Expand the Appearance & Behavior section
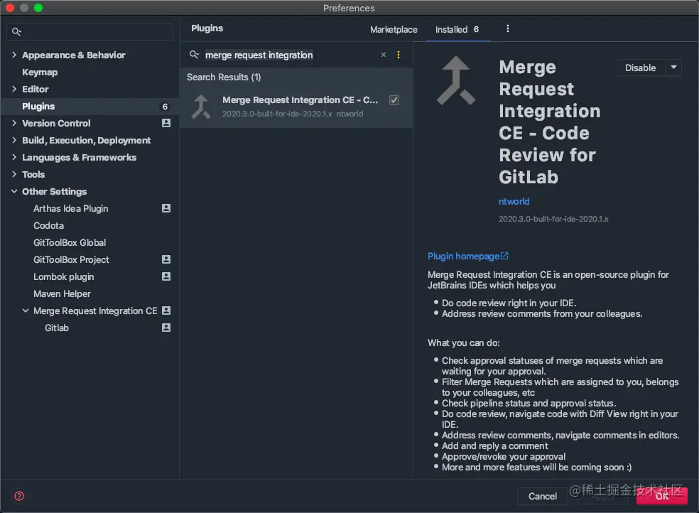Viewport: 699px width, 513px height. point(13,55)
